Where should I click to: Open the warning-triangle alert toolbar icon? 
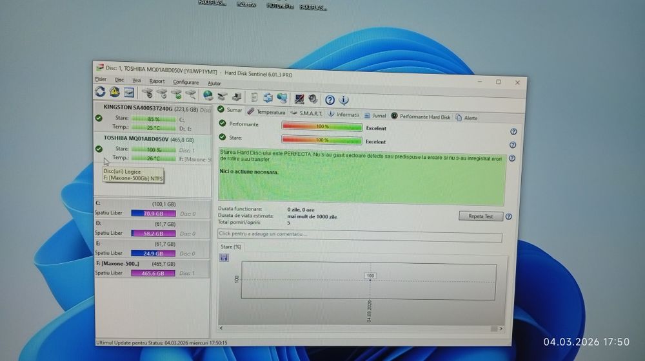point(114,92)
